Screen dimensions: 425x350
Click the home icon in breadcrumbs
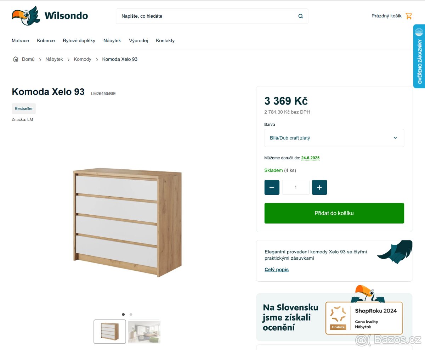coord(16,59)
